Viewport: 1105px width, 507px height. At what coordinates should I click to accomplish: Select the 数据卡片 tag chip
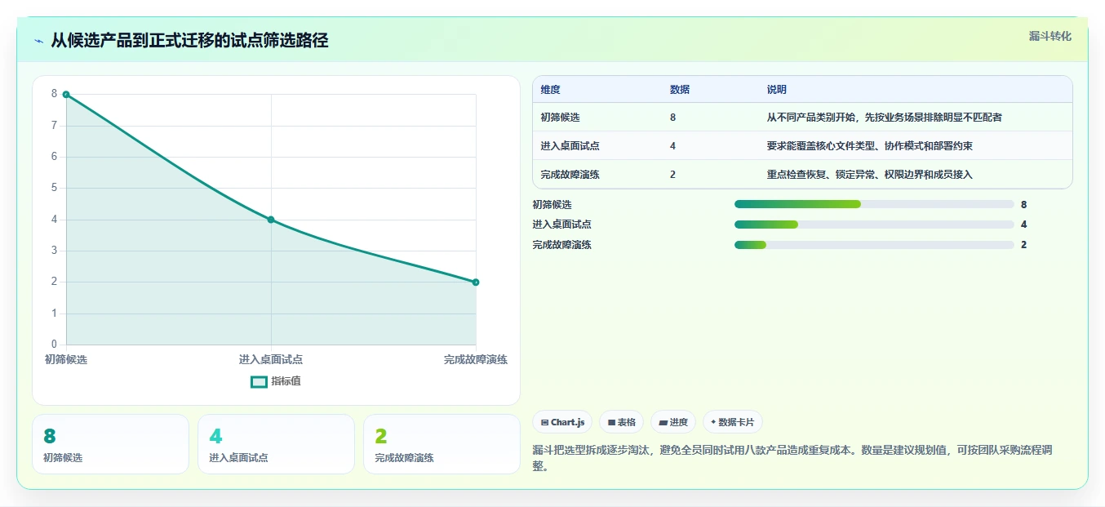[733, 422]
